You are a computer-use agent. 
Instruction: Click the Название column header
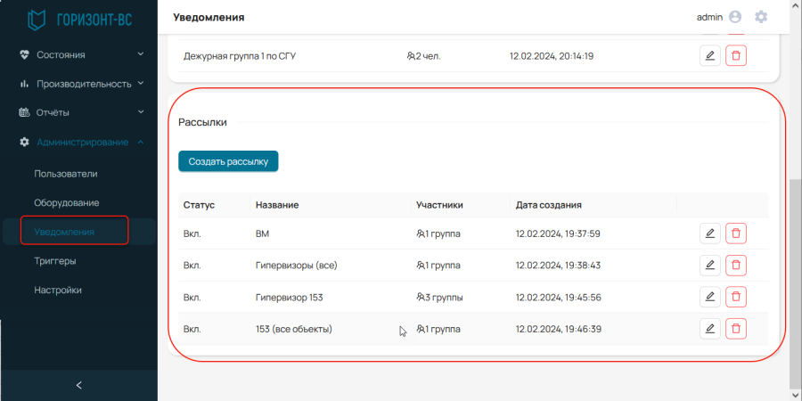pyautogui.click(x=277, y=205)
